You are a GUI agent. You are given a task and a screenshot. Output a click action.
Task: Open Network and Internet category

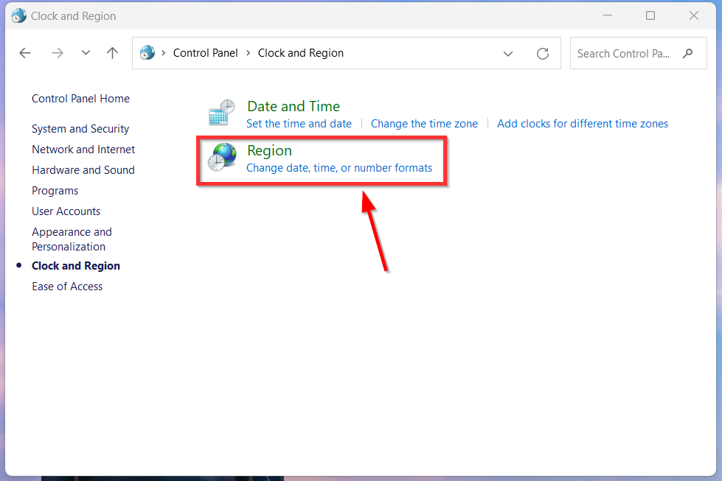pos(83,150)
